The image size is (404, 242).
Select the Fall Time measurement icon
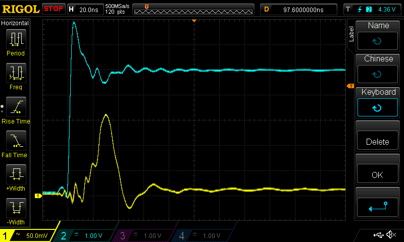[x=16, y=141]
